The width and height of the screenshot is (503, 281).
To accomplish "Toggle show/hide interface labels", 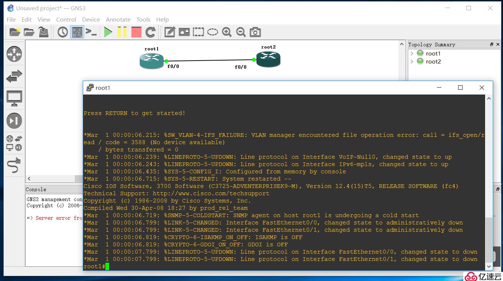I will (x=77, y=32).
